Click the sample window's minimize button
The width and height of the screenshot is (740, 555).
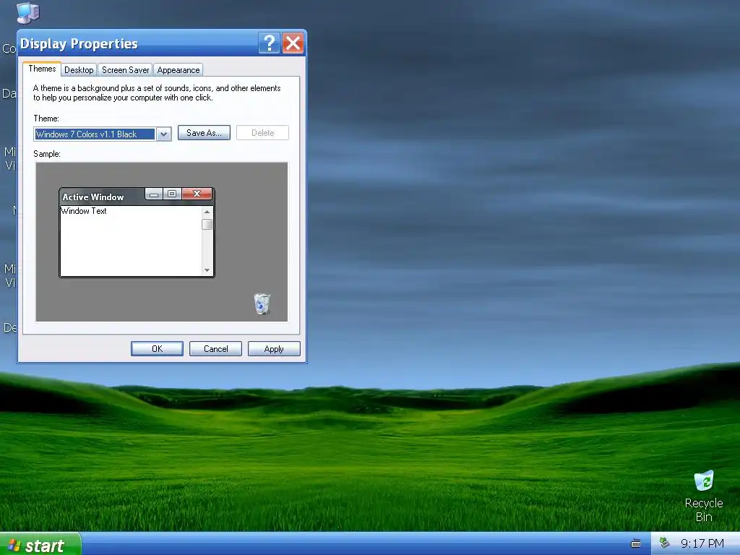click(154, 194)
